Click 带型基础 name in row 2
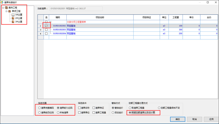 click(x=71, y=26)
